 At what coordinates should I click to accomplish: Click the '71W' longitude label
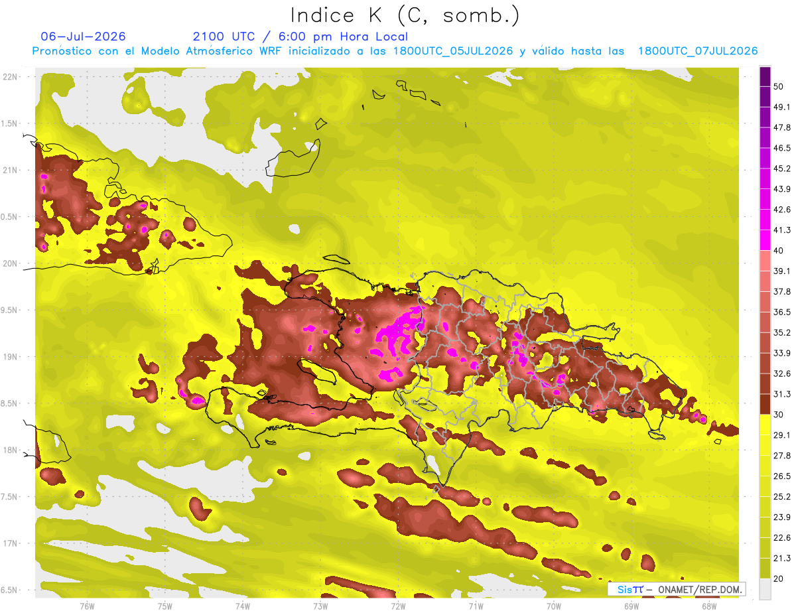476,605
